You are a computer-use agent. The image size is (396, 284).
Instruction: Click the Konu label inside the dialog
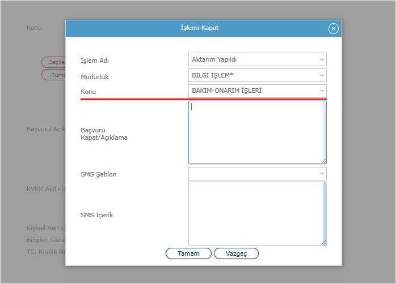[x=89, y=91]
